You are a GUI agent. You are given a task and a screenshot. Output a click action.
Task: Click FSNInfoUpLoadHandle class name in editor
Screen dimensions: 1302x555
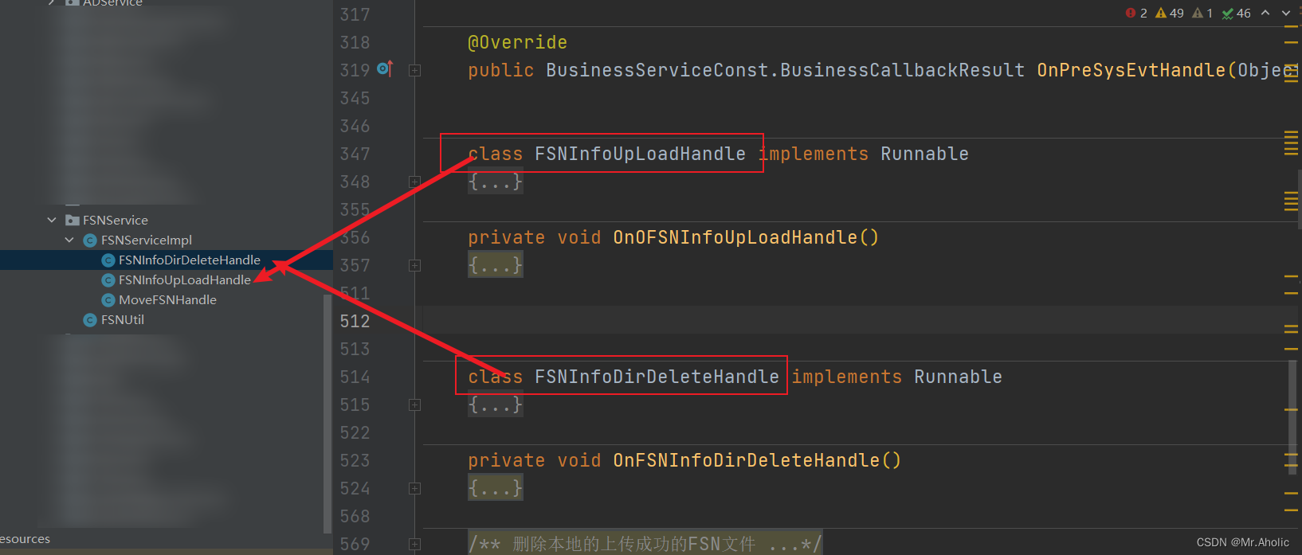pos(640,154)
